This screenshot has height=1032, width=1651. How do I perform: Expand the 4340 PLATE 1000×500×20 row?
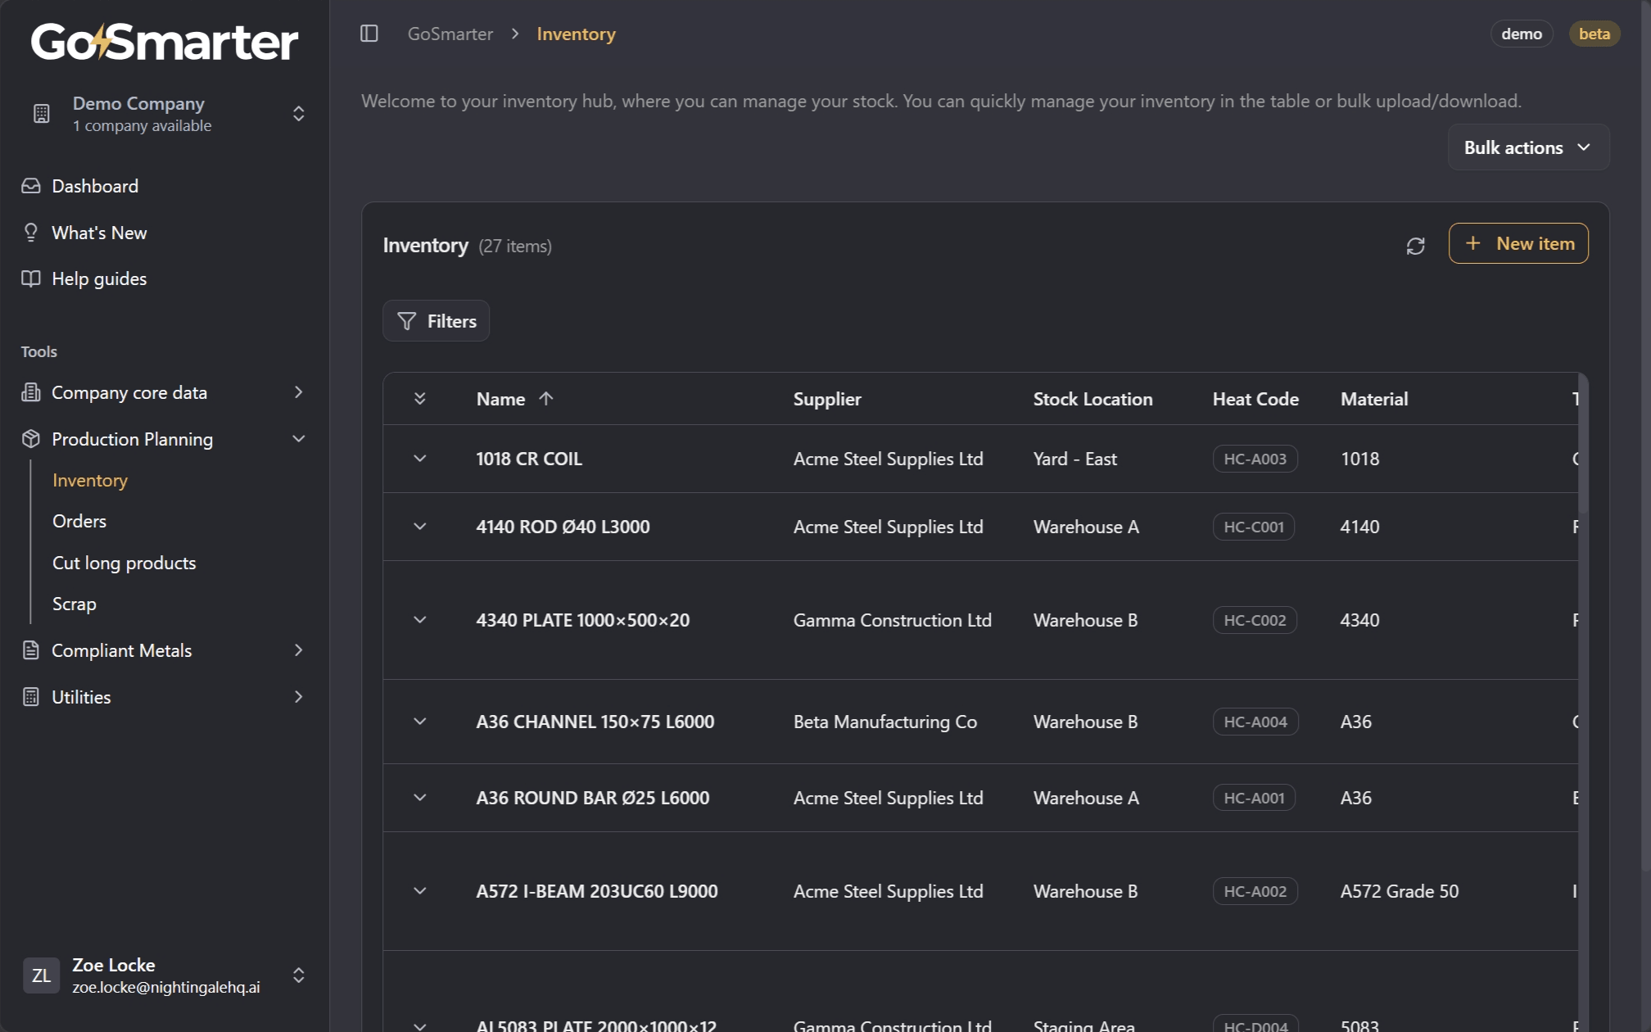point(420,620)
